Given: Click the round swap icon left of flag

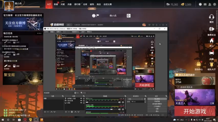Looking at the screenshot, I should [x=94, y=16].
